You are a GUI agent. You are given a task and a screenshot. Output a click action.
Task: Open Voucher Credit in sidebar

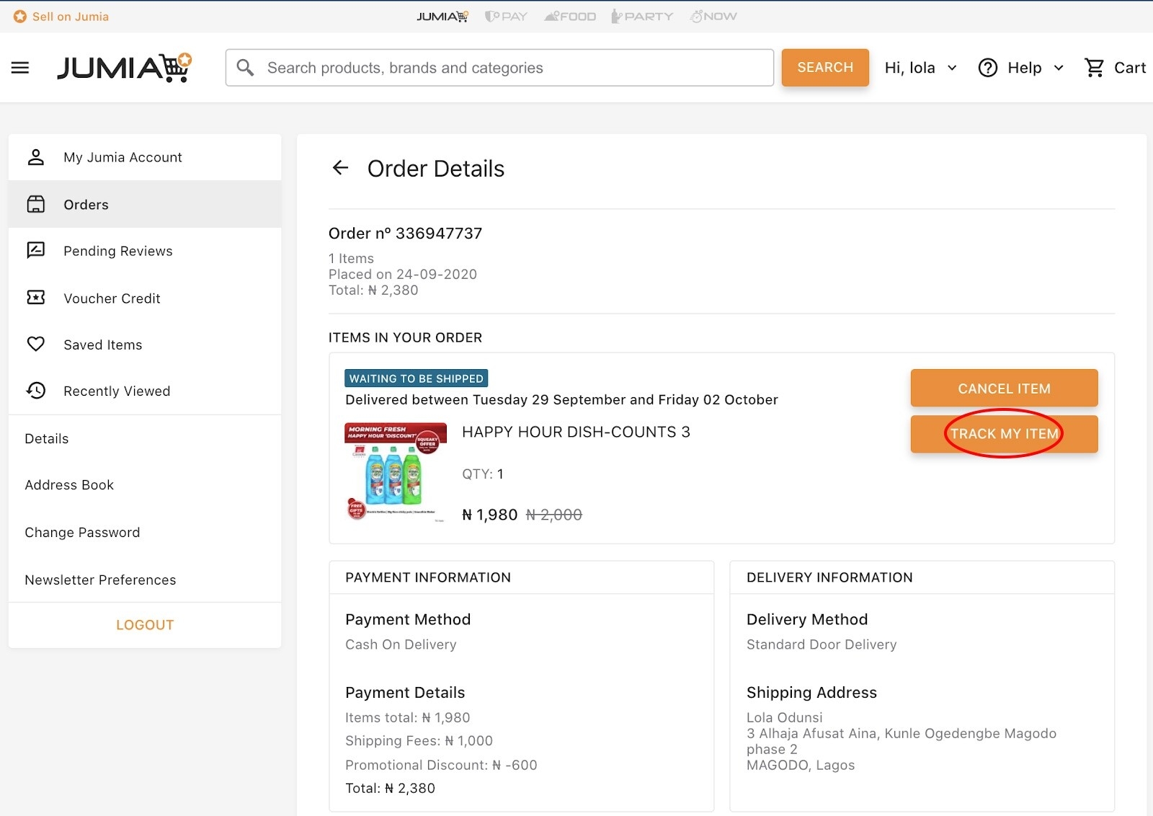coord(145,298)
